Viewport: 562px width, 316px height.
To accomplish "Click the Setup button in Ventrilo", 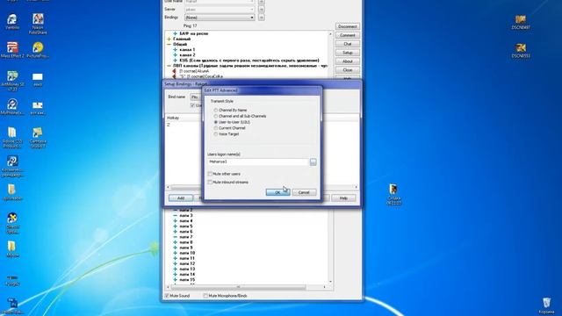I will click(348, 53).
